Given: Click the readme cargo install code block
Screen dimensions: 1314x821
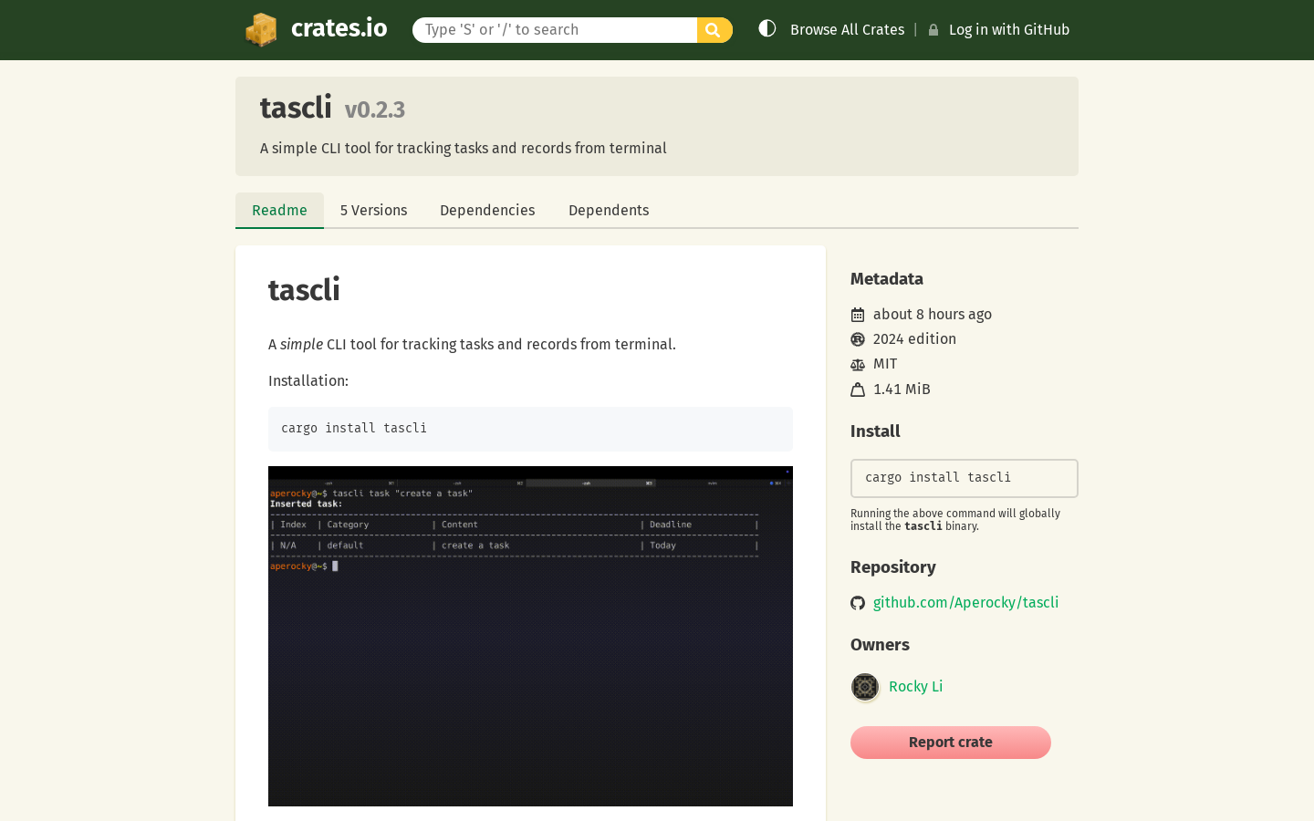Looking at the screenshot, I should coord(530,429).
